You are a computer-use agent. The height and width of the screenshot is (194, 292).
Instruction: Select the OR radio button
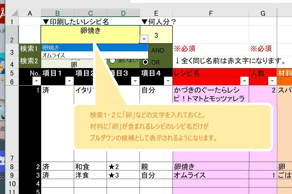145,62
